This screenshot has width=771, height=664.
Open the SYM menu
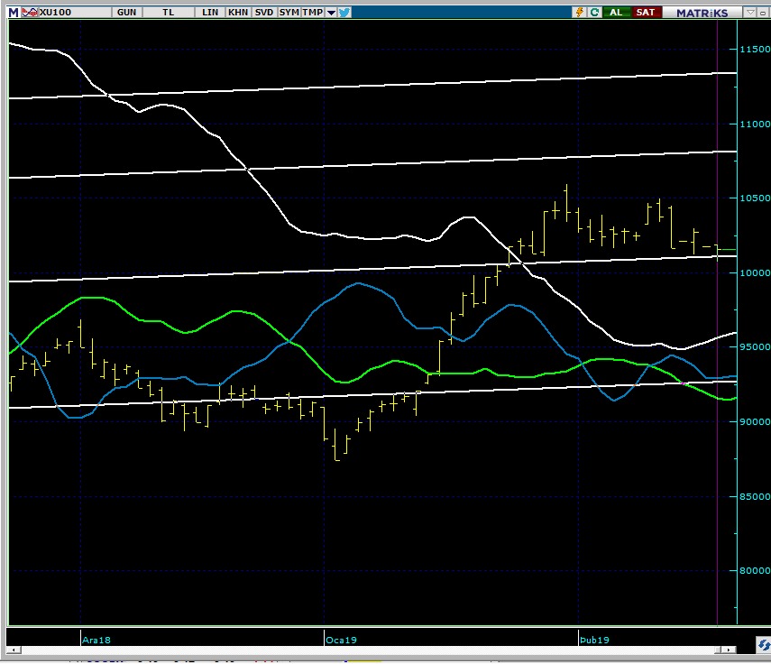pyautogui.click(x=289, y=13)
